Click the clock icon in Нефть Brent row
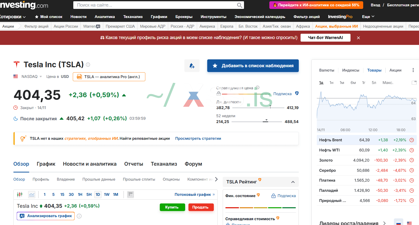Viewport: 419px width, 225px height. click(412, 140)
